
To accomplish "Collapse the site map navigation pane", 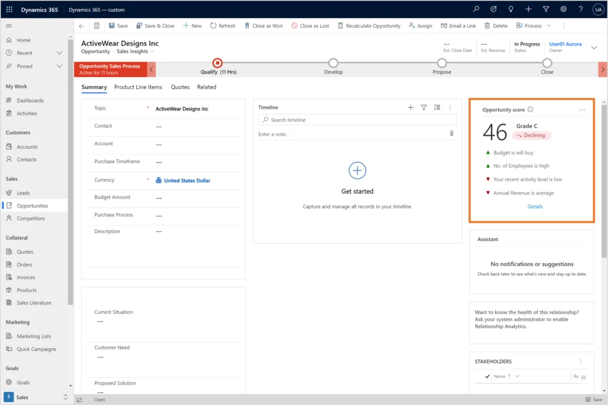I will click(x=8, y=25).
